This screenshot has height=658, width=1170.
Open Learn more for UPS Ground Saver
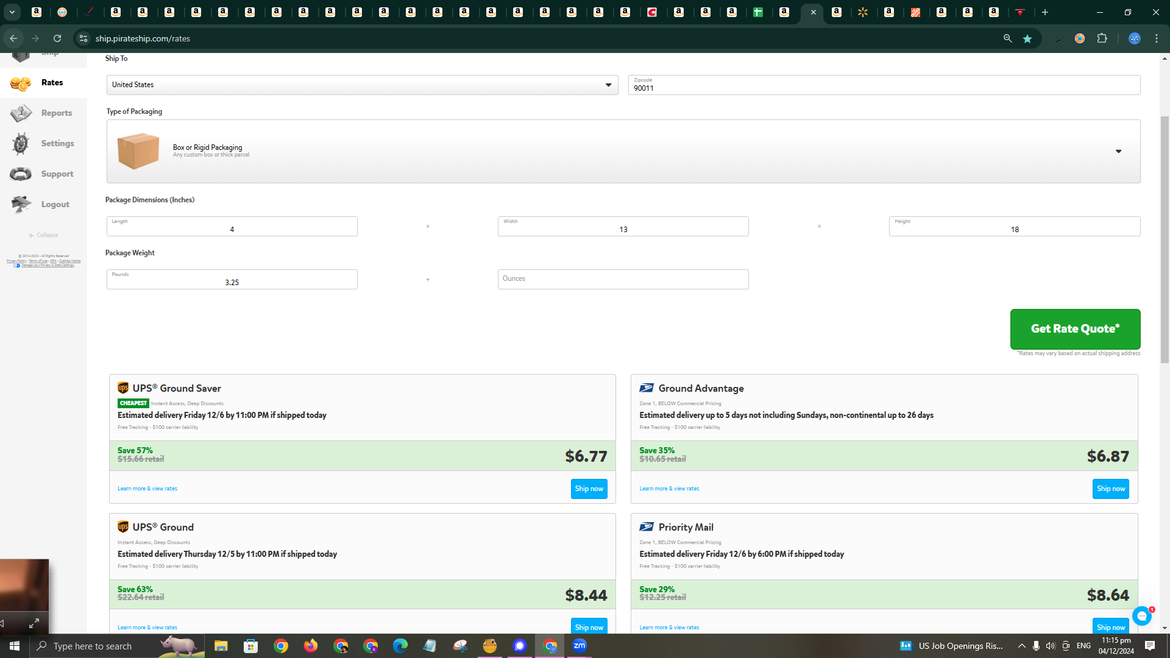click(147, 489)
